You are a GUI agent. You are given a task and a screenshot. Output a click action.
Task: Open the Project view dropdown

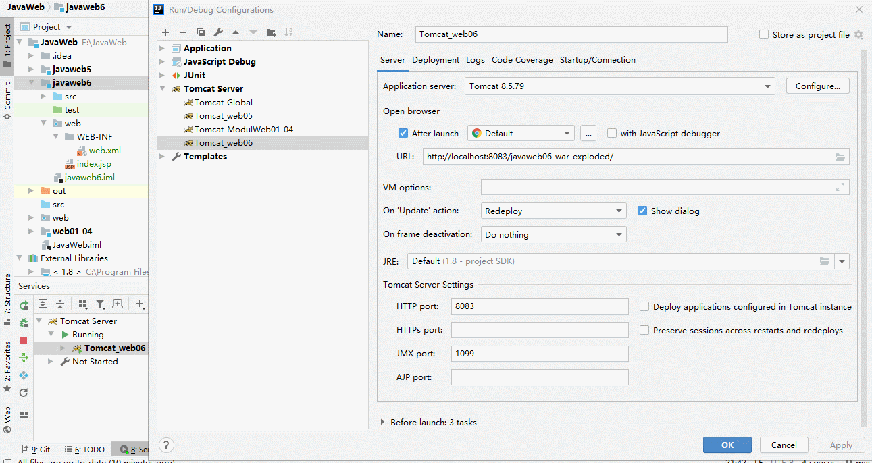(x=47, y=26)
